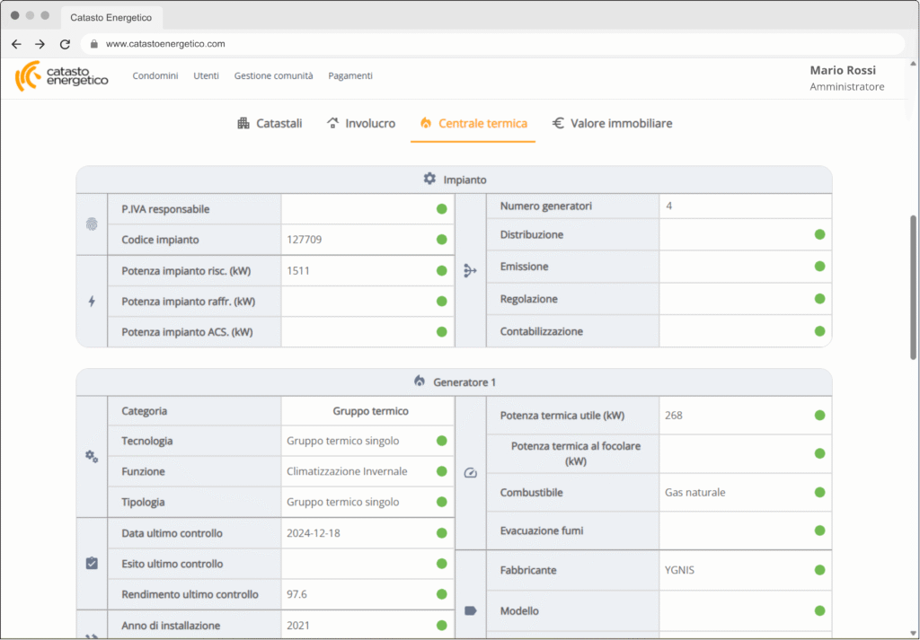Click the Catasto Energetico logo
The height and width of the screenshot is (640, 920).
click(x=61, y=76)
